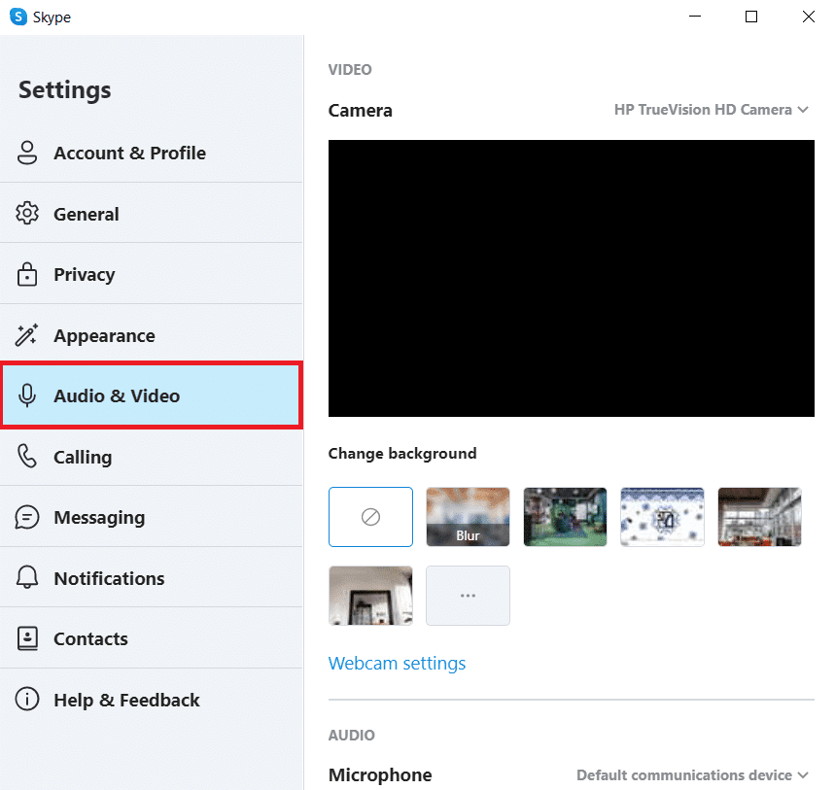Select the no-background option
The width and height of the screenshot is (835, 790).
(370, 517)
